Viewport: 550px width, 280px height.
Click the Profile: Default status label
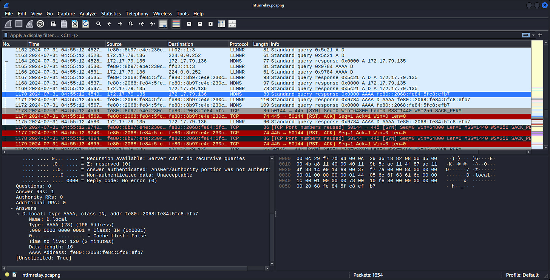(522, 275)
